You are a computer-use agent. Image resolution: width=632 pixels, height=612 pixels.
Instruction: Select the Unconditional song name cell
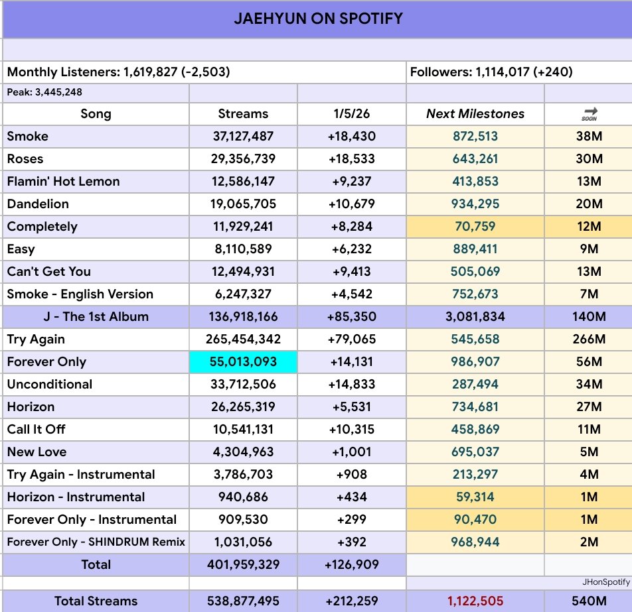click(96, 385)
